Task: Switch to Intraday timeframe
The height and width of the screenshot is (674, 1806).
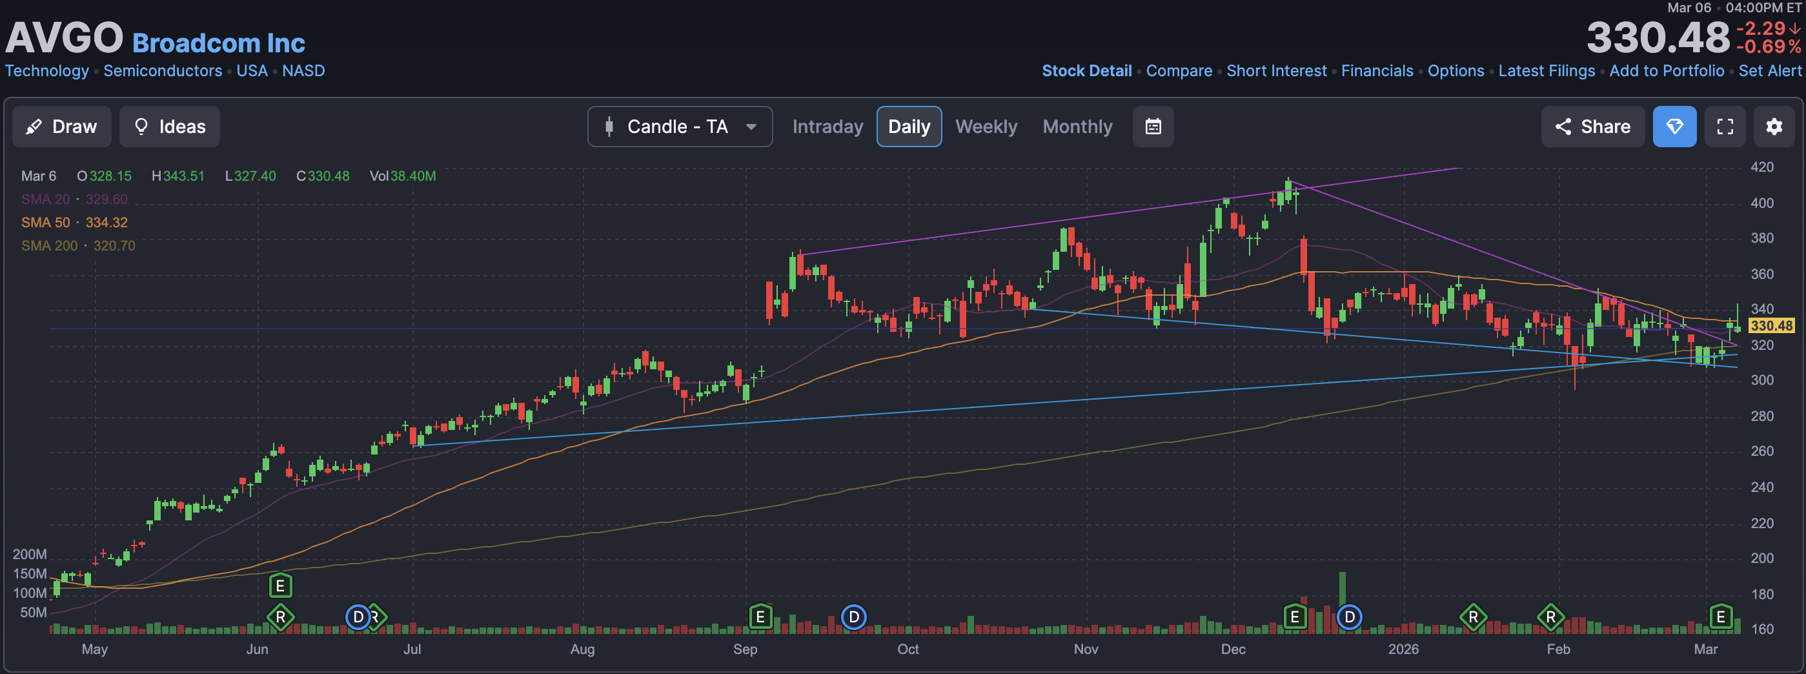Action: click(x=828, y=127)
